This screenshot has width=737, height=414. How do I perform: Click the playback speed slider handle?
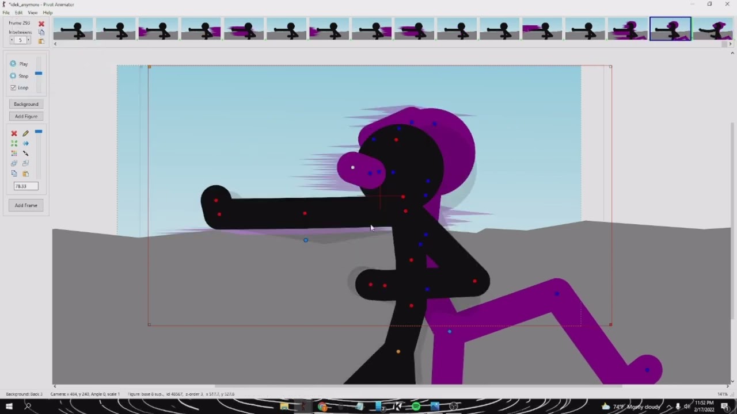click(39, 74)
